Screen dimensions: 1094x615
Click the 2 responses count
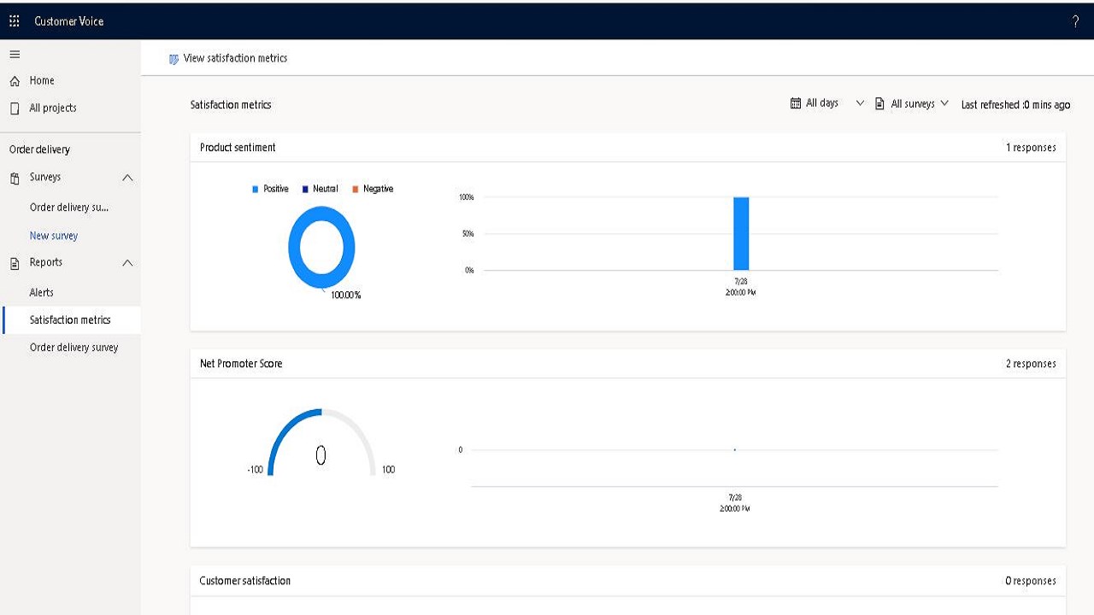1031,364
